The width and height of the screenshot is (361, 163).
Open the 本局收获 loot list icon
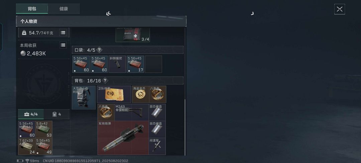click(63, 45)
